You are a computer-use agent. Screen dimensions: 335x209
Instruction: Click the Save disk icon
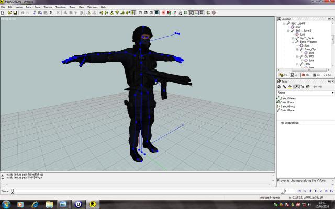(x=14, y=12)
